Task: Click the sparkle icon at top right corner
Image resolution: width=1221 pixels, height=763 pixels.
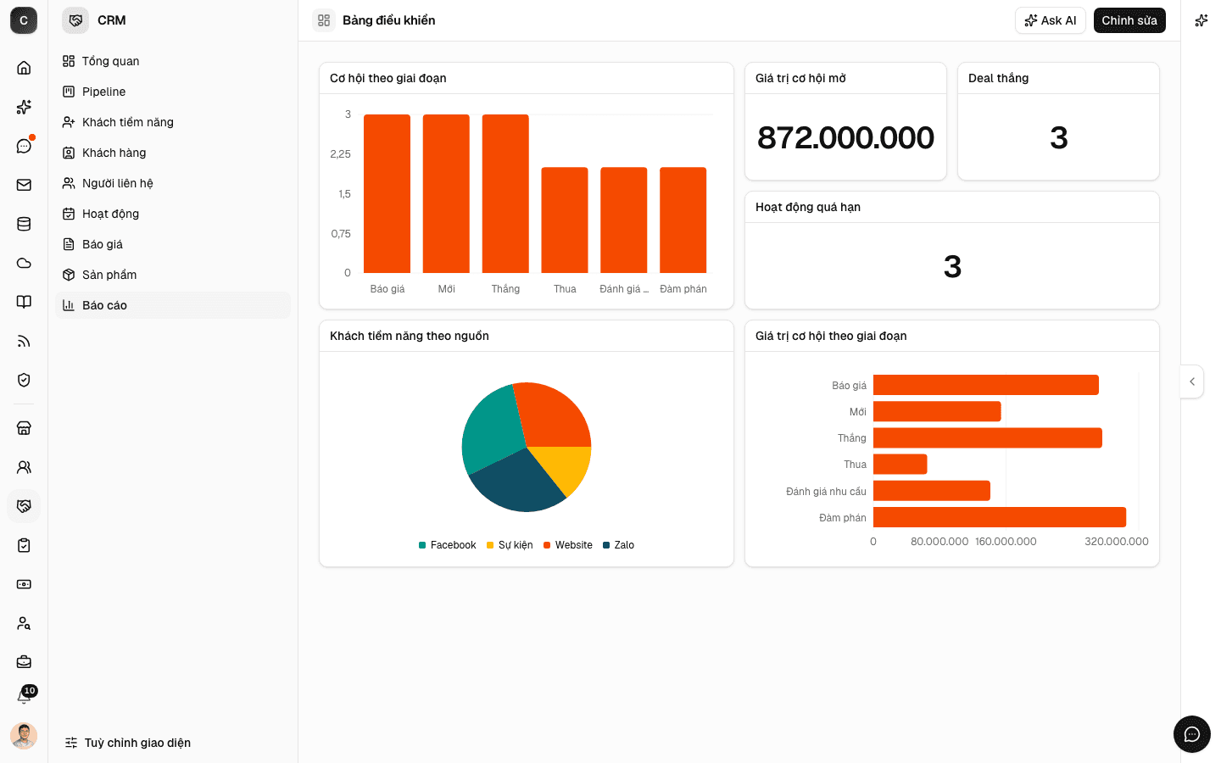Action: pyautogui.click(x=1201, y=20)
